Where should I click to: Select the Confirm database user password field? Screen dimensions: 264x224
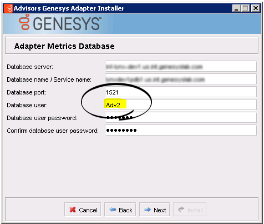pyautogui.click(x=181, y=131)
